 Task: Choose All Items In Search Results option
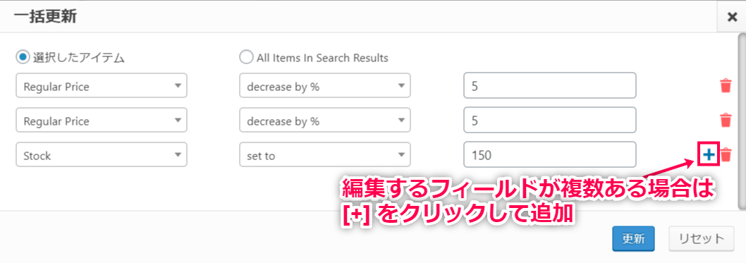[246, 58]
